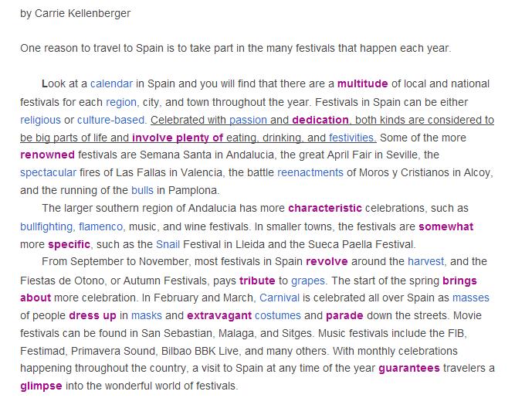Open the blue 'bullfighting' link

(46, 226)
